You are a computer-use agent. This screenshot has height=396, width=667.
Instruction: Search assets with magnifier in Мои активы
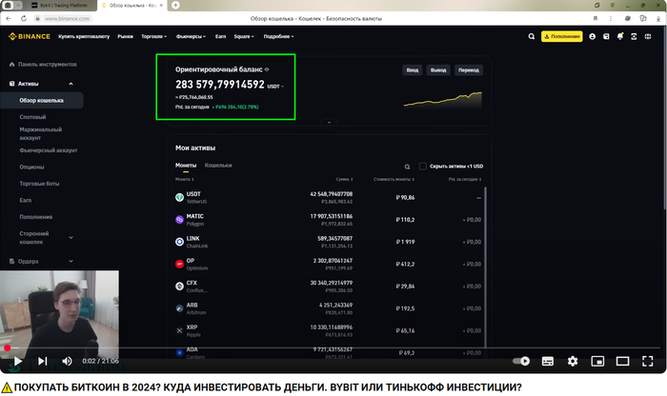[407, 167]
